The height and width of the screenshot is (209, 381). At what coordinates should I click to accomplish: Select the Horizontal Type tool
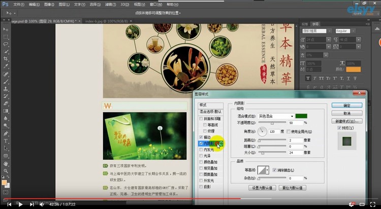6,141
